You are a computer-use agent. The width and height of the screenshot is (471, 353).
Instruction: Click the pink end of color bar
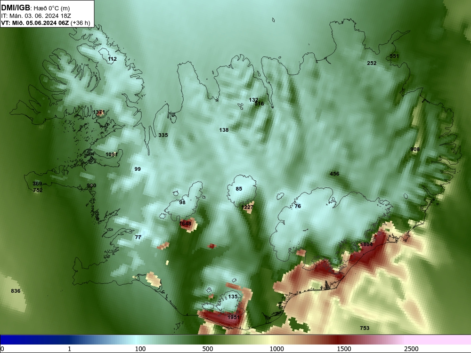coord(439,339)
